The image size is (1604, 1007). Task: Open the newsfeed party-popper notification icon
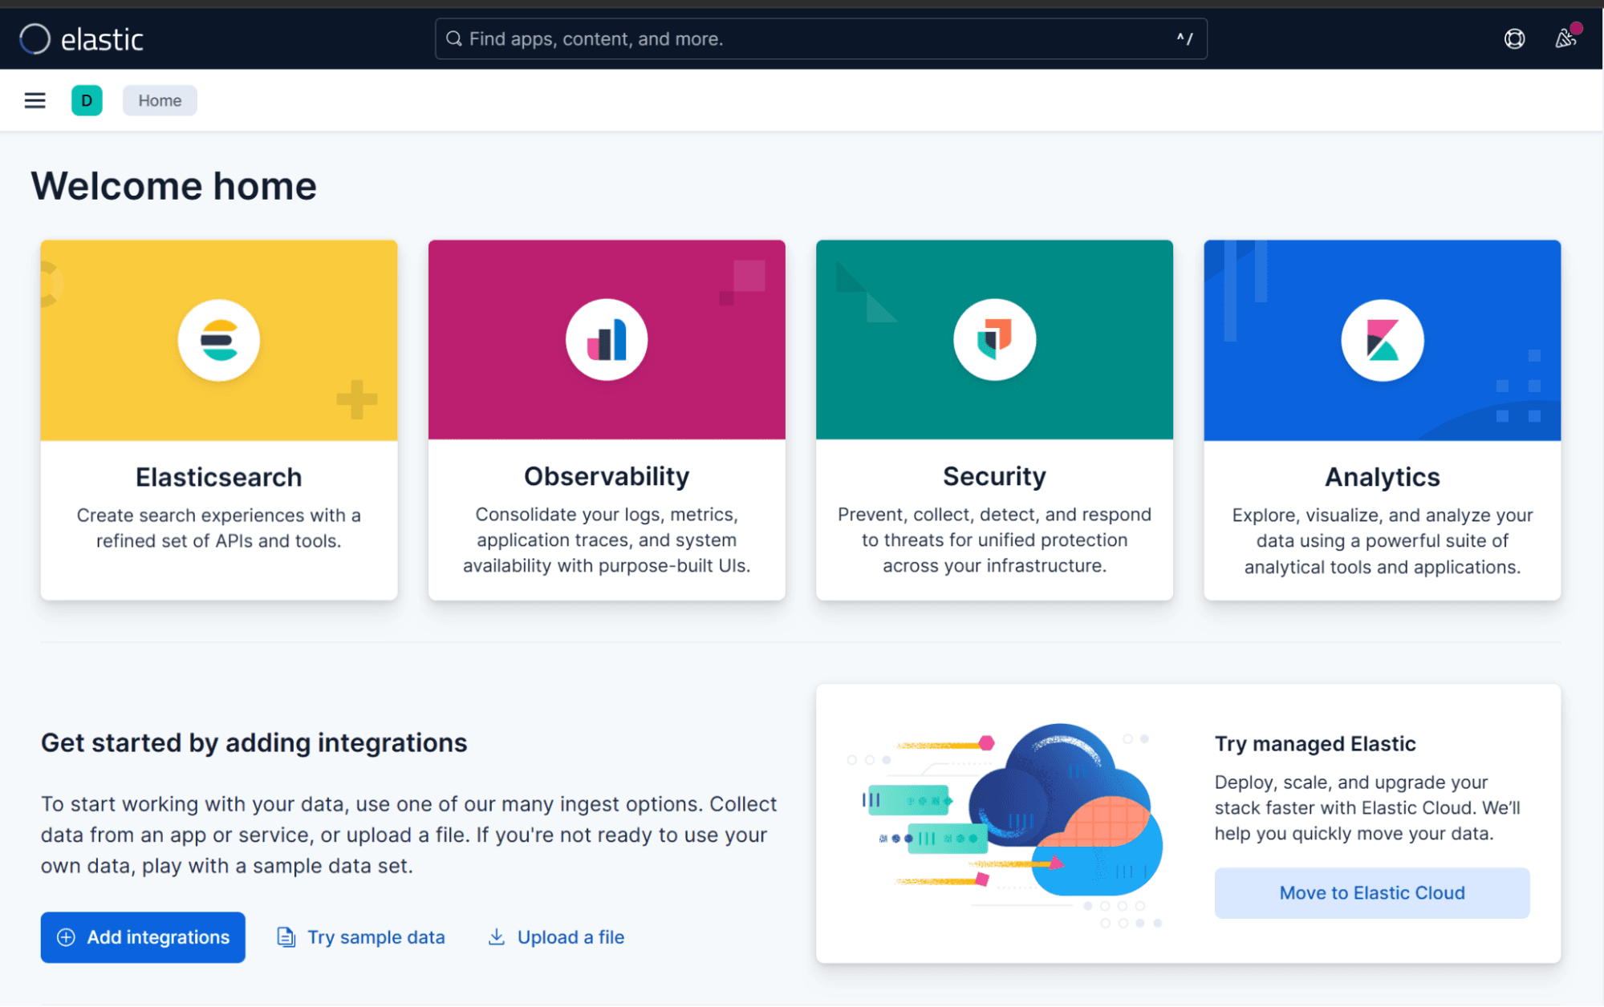1565,38
